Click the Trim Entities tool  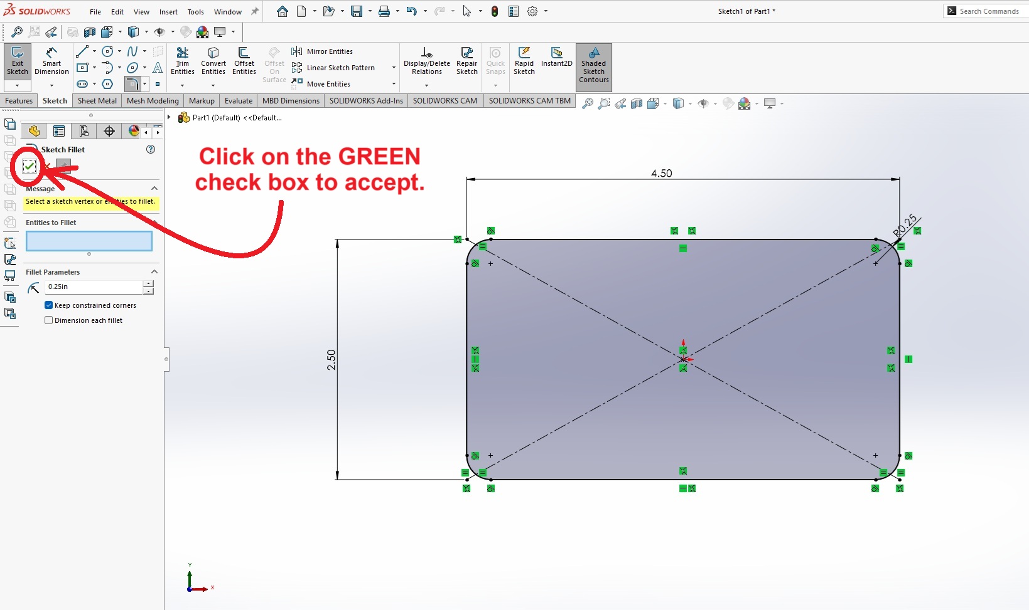click(182, 61)
